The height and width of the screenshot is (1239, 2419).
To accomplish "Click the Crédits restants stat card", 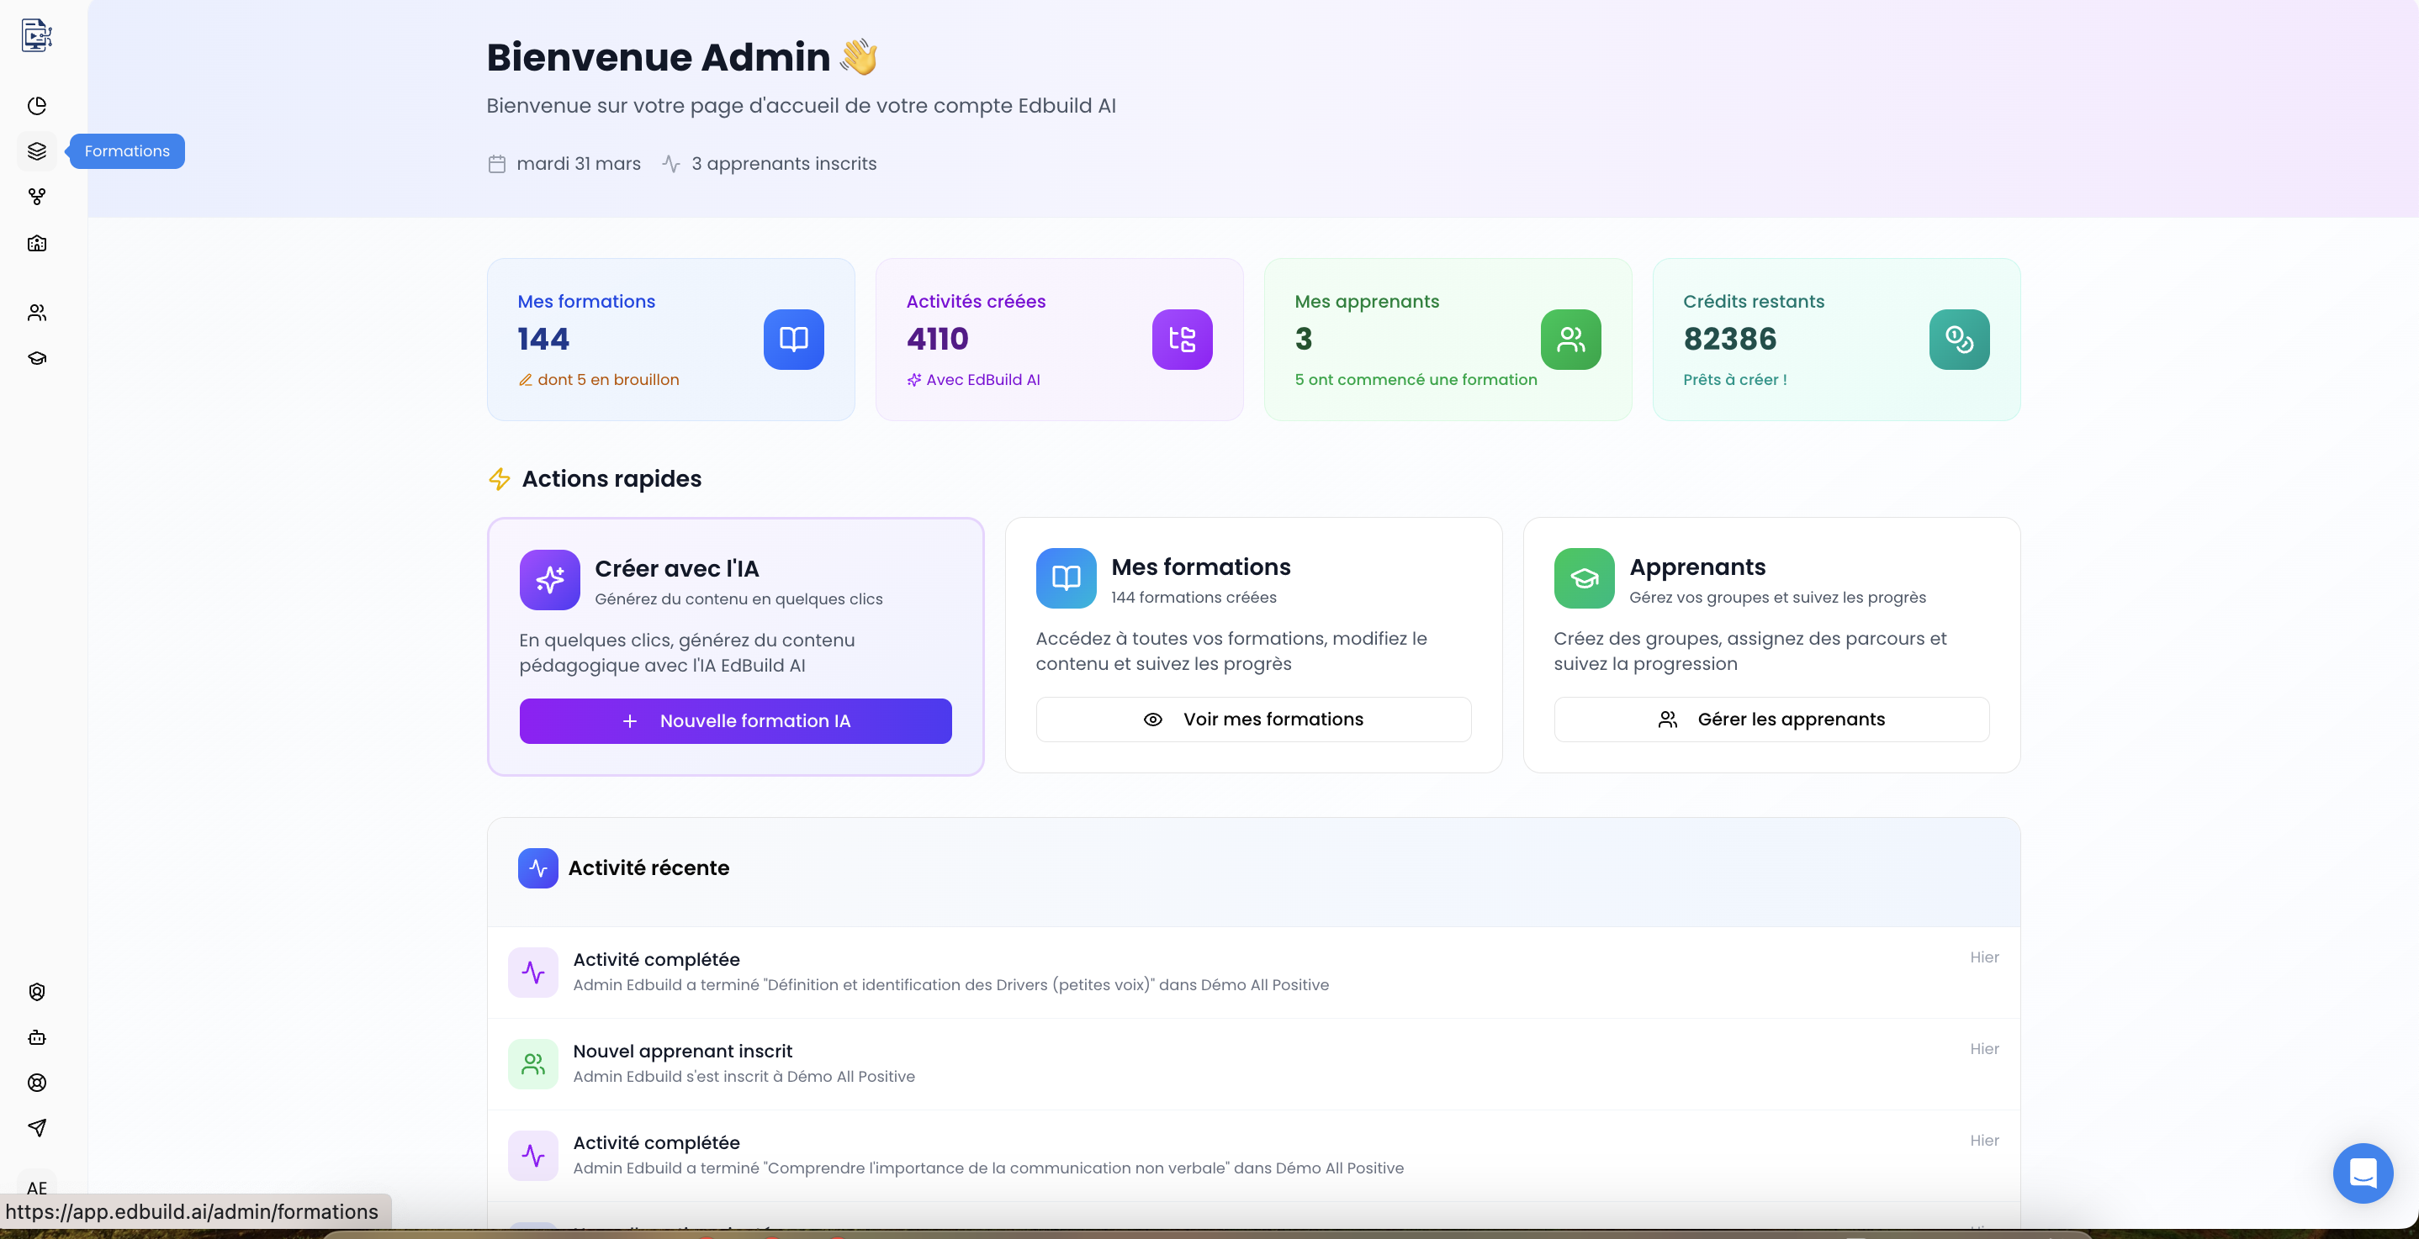I will pos(1836,339).
